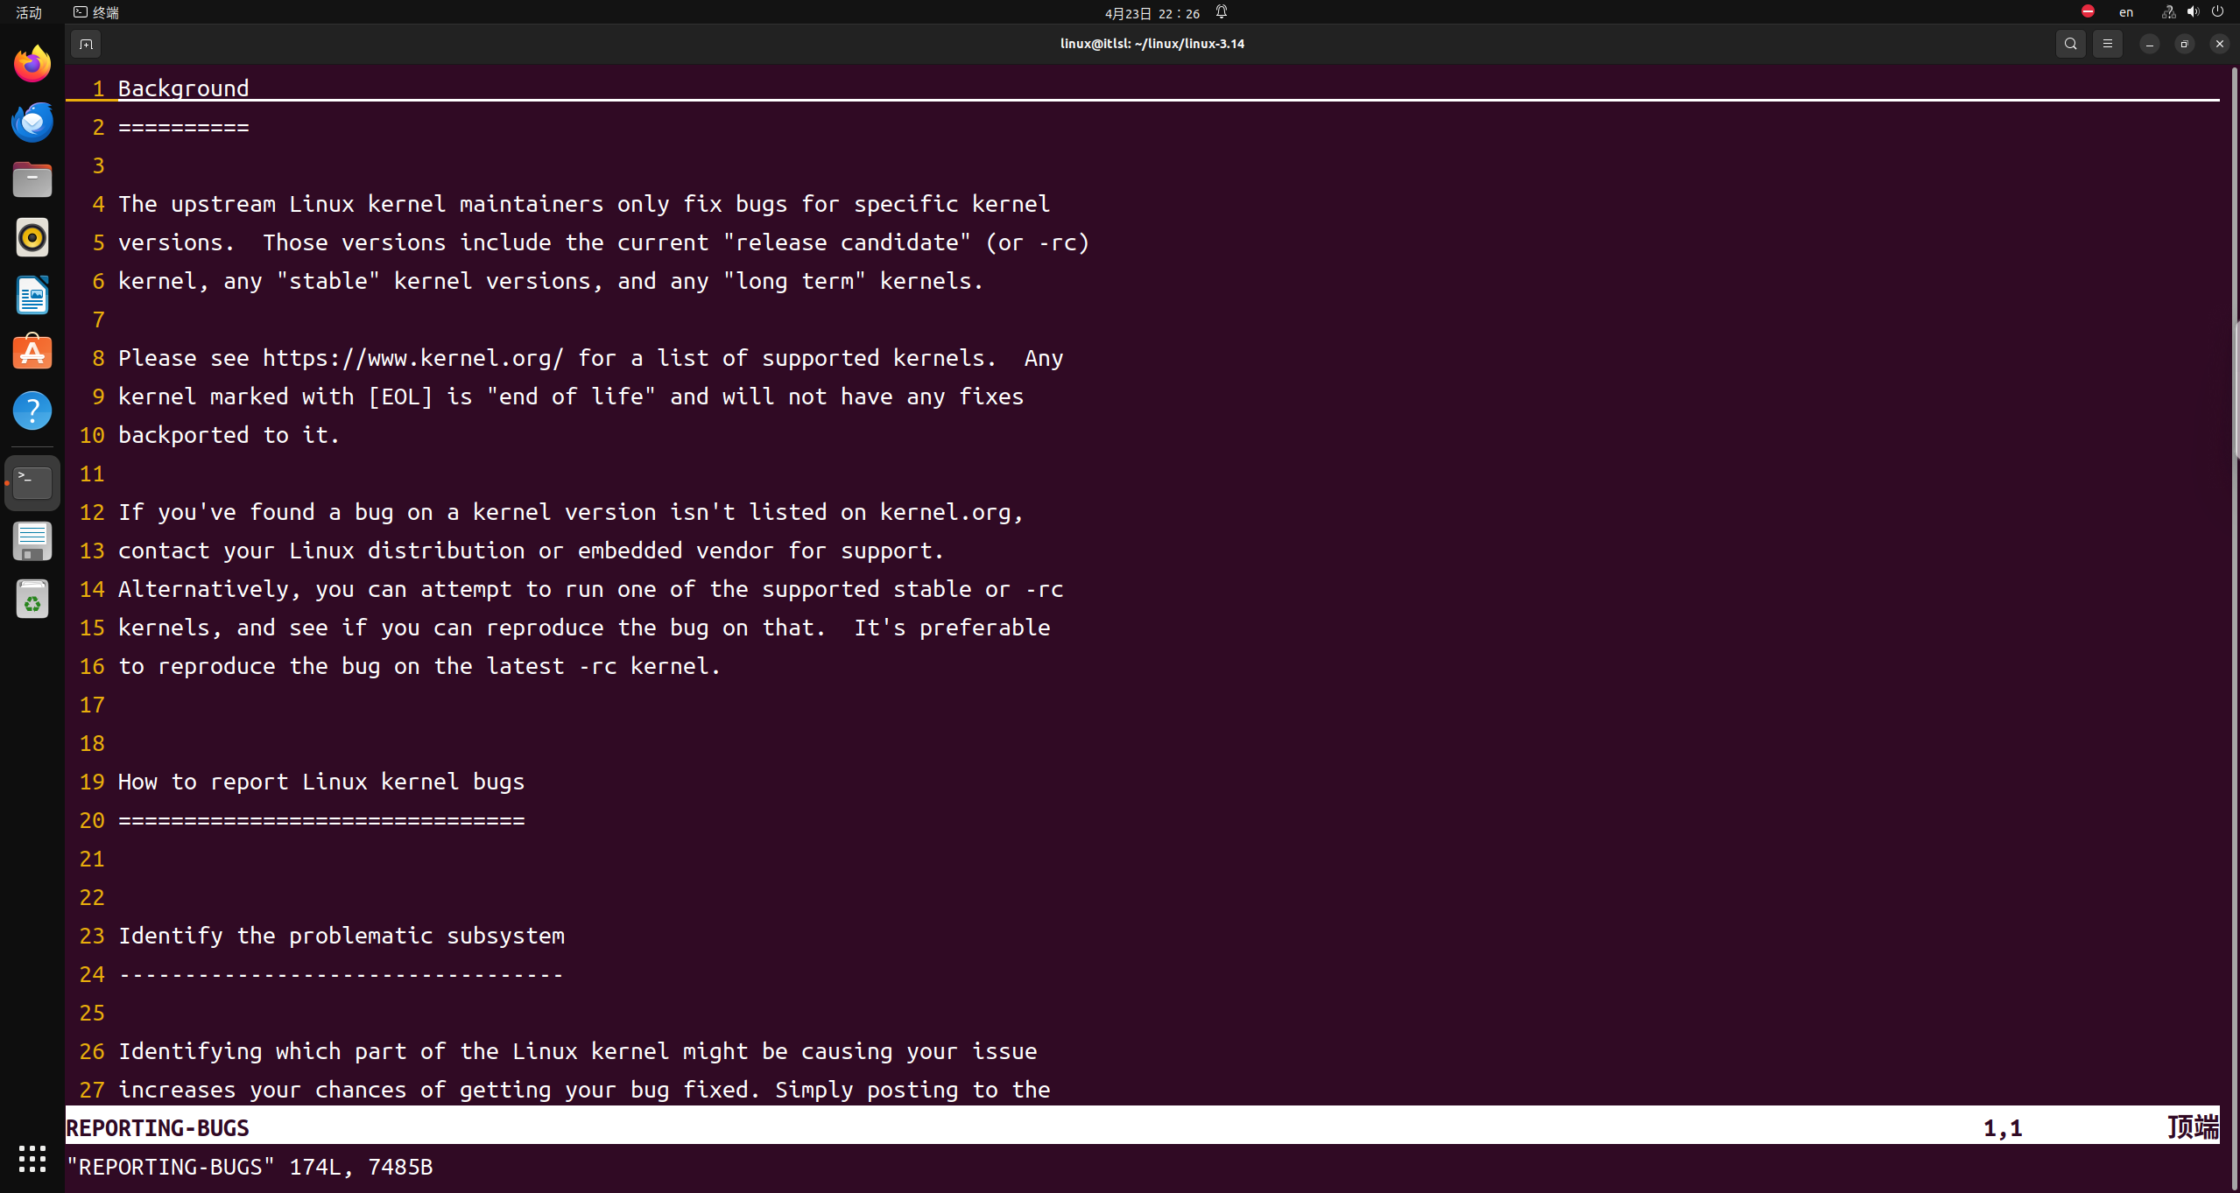Open LibreOffice Writer from dock

(x=32, y=295)
